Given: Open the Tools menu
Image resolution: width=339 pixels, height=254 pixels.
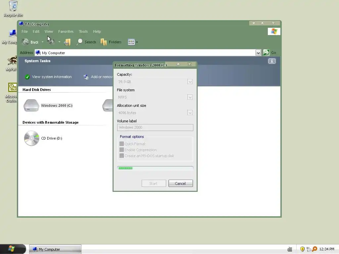Looking at the screenshot, I should coord(83,31).
